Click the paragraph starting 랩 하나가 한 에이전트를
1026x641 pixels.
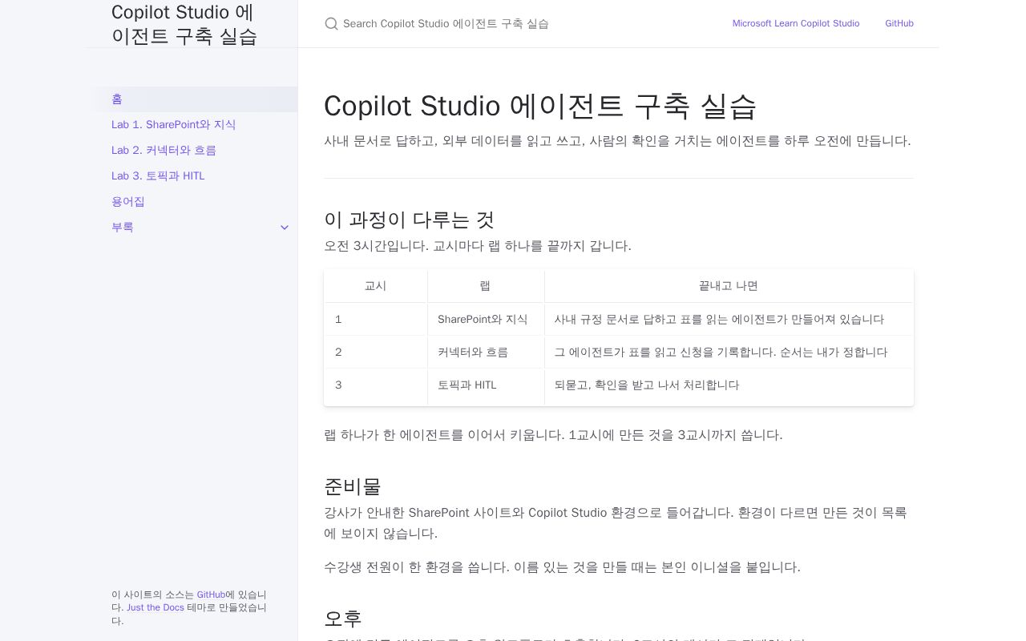coord(553,435)
